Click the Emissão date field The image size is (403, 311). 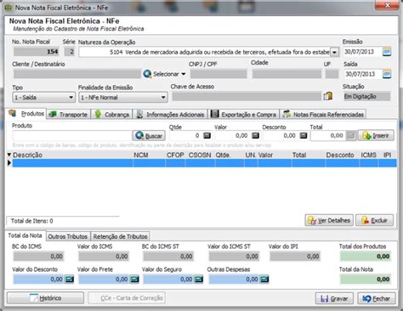coord(362,52)
